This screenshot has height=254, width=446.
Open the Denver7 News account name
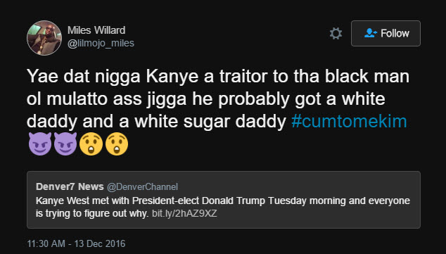[70, 186]
